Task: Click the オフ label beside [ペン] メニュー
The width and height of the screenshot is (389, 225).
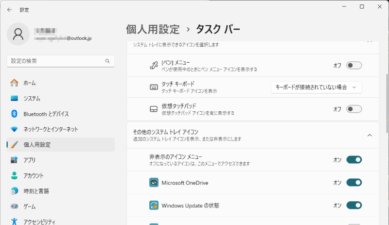Action: (x=337, y=66)
